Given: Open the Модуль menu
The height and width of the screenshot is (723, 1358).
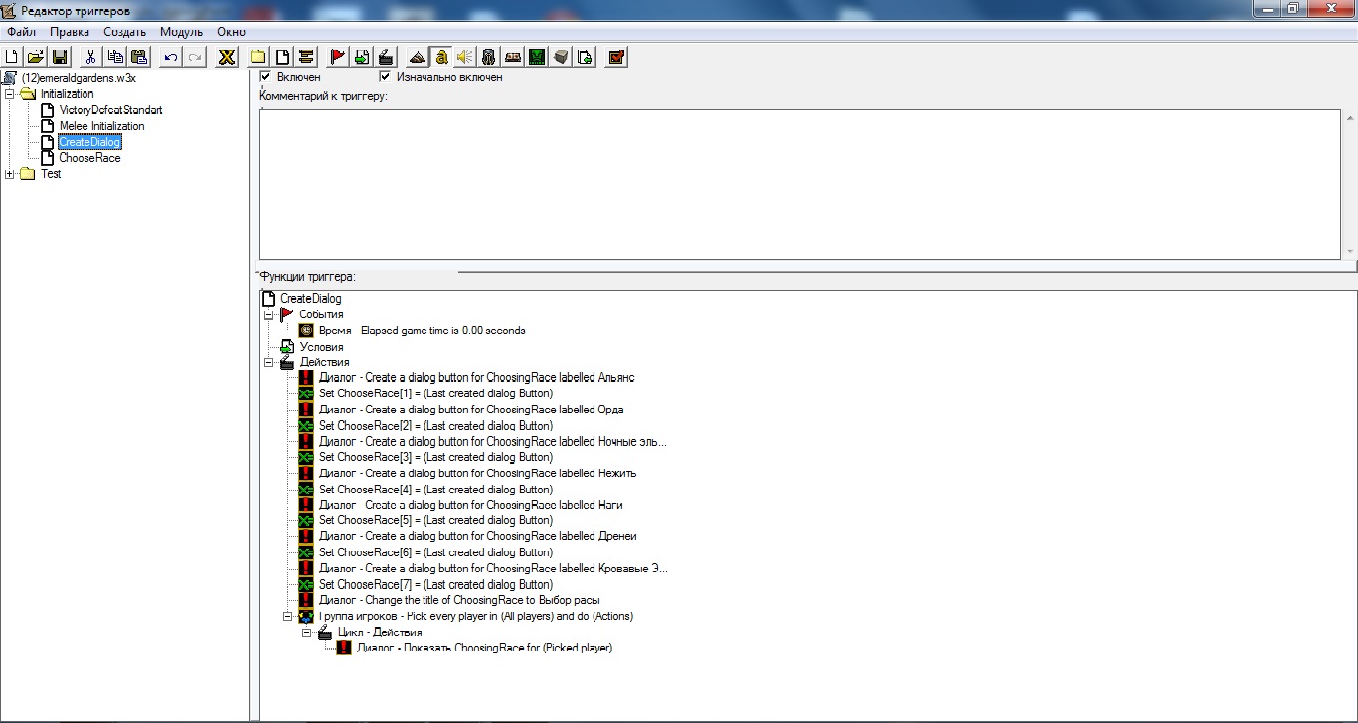Looking at the screenshot, I should (x=181, y=32).
